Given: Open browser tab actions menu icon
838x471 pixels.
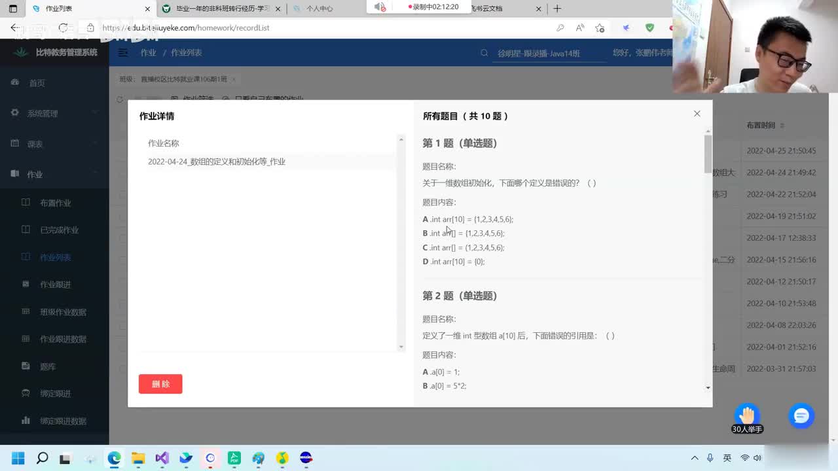Looking at the screenshot, I should (x=12, y=9).
